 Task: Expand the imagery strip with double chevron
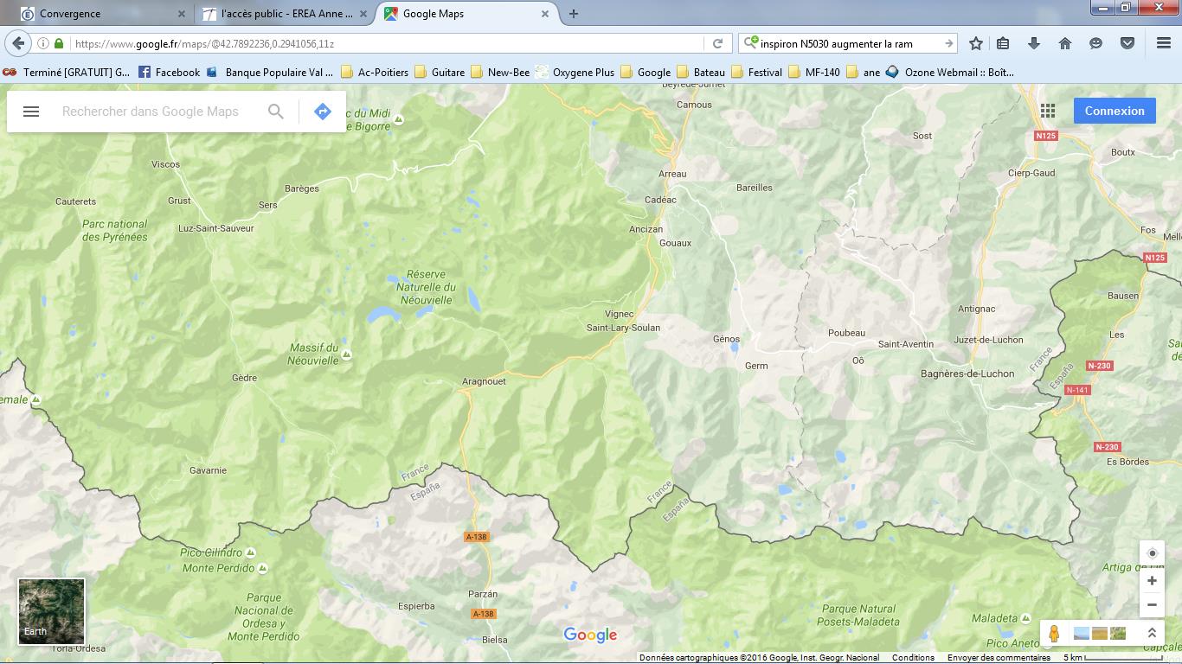tap(1152, 634)
